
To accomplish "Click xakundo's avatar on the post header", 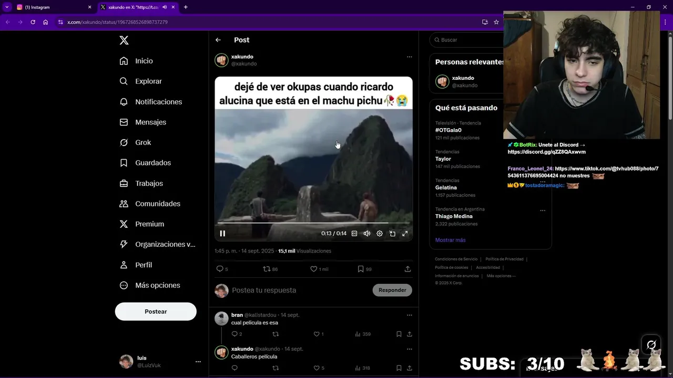I will [221, 60].
